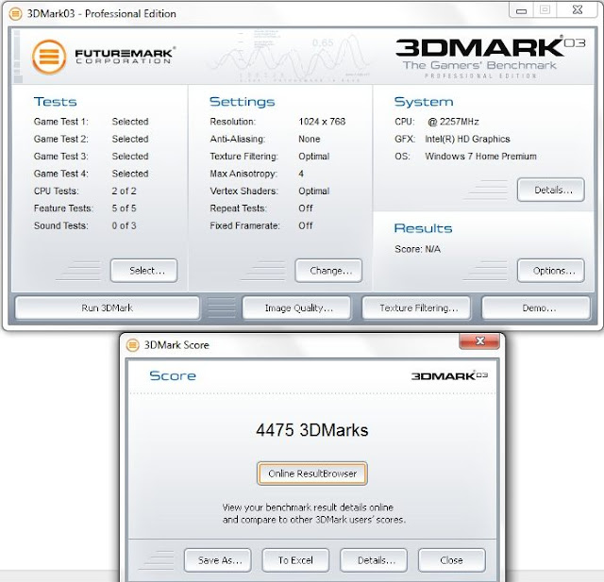The width and height of the screenshot is (604, 582).
Task: Click the 'Fixed Framerate:' label
Action: click(245, 225)
